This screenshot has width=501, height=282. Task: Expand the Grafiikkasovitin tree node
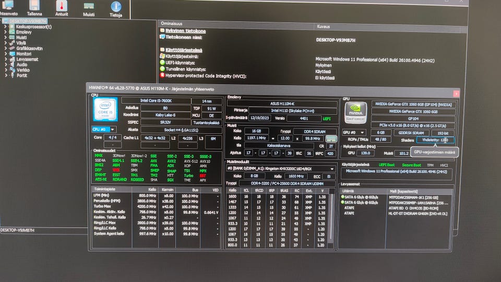click(x=5, y=48)
